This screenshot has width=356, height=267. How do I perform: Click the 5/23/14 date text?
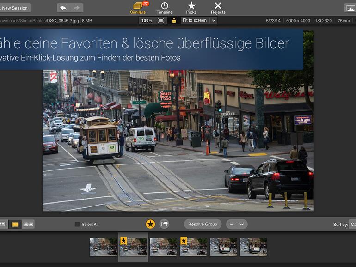pos(273,21)
